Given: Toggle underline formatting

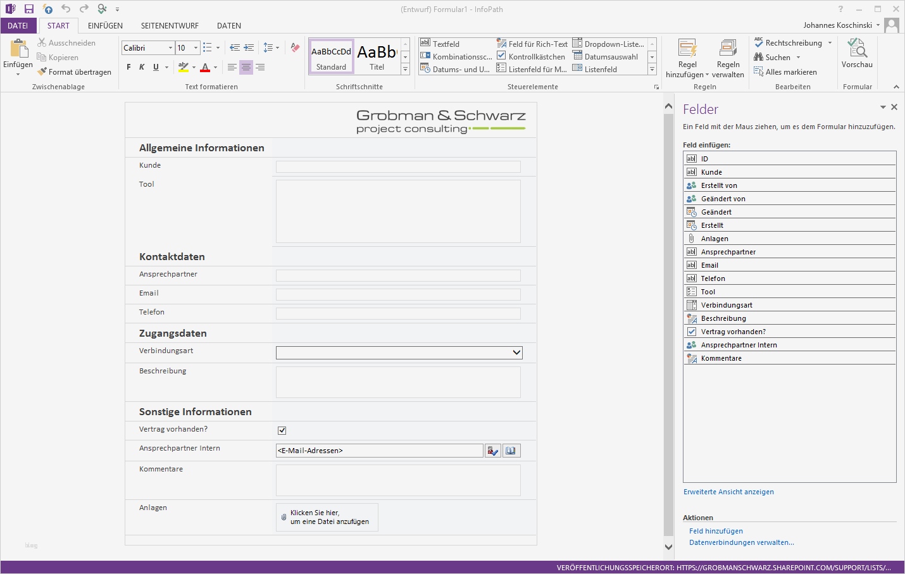Looking at the screenshot, I should (x=156, y=67).
